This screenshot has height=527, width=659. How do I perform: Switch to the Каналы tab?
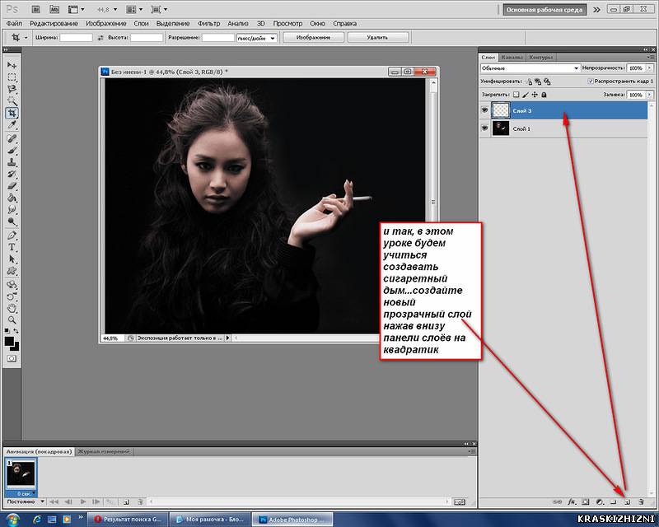(512, 57)
